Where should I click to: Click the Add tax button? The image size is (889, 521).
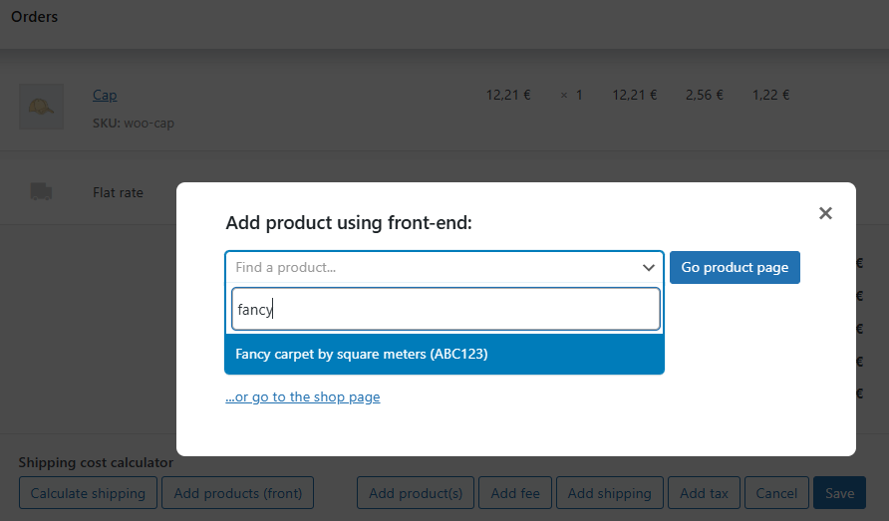click(x=705, y=493)
